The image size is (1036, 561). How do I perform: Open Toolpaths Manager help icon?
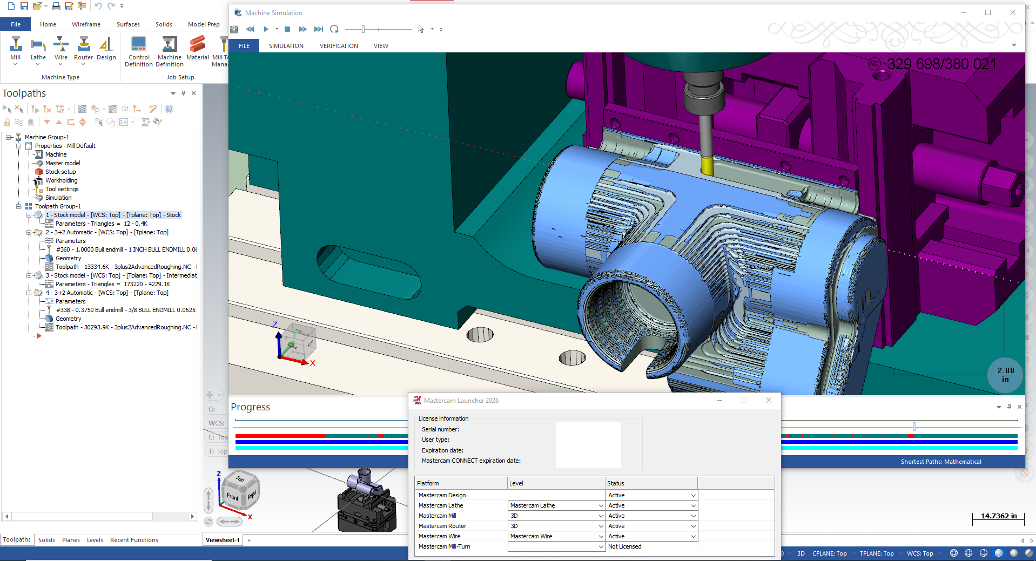click(x=169, y=109)
